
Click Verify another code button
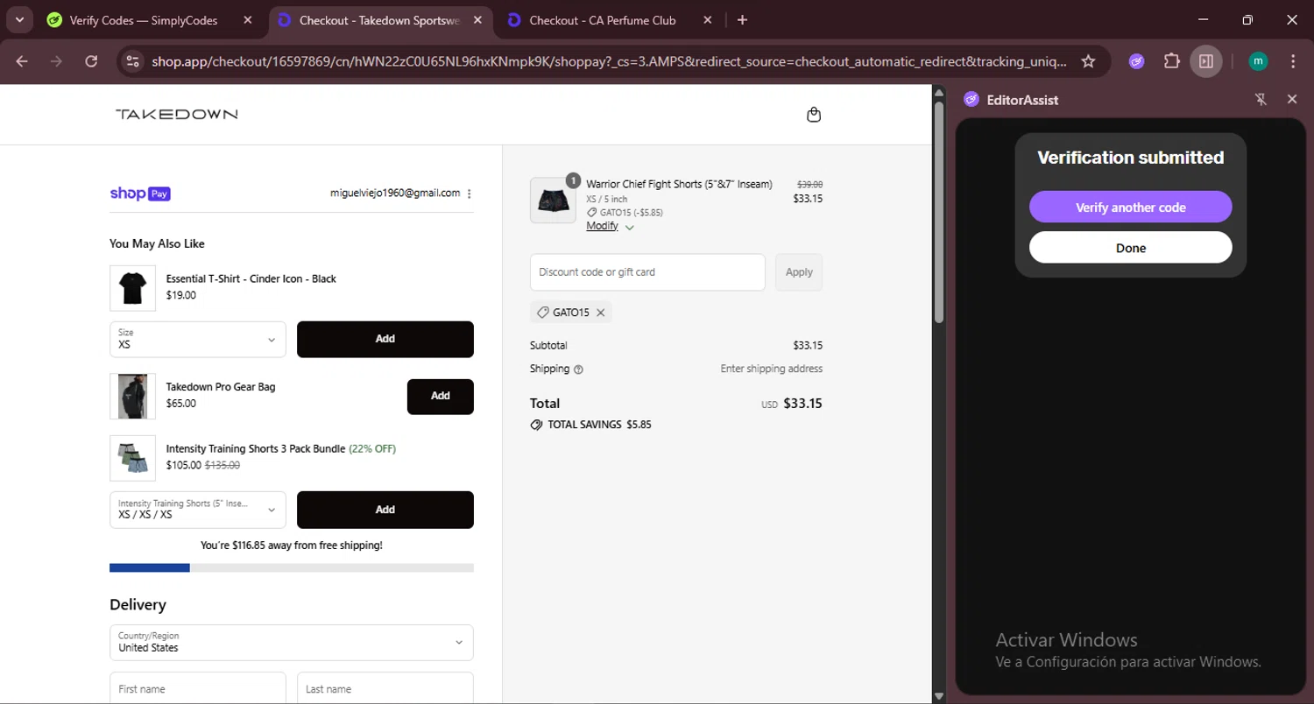coord(1130,208)
